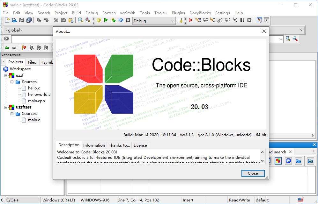The width and height of the screenshot is (318, 204).
Task: Switch to the Information tab
Action: pos(94,145)
